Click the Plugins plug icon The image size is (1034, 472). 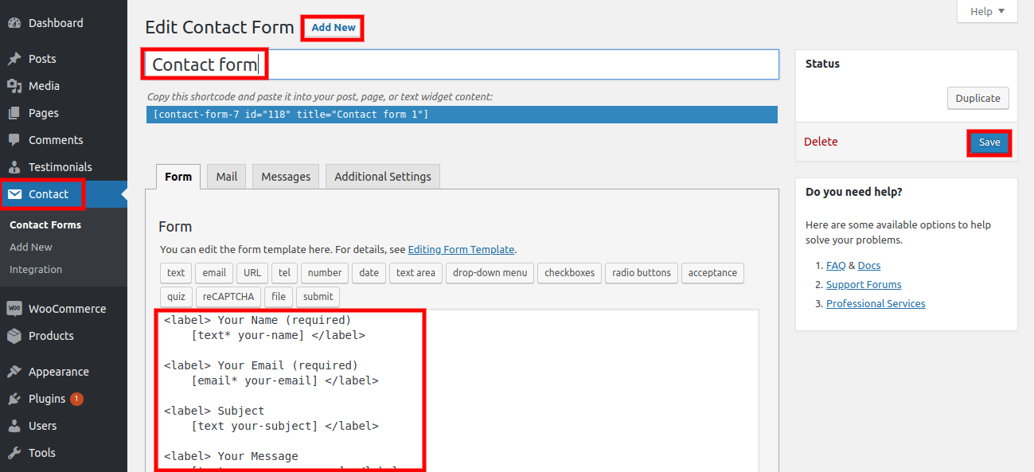pyautogui.click(x=14, y=399)
